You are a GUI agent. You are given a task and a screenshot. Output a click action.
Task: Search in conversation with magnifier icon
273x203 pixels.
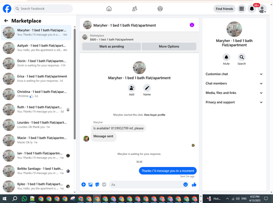[241, 57]
